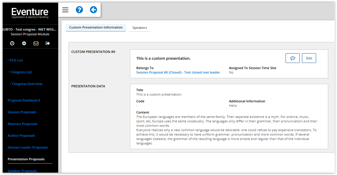Click the Edit button

(309, 58)
